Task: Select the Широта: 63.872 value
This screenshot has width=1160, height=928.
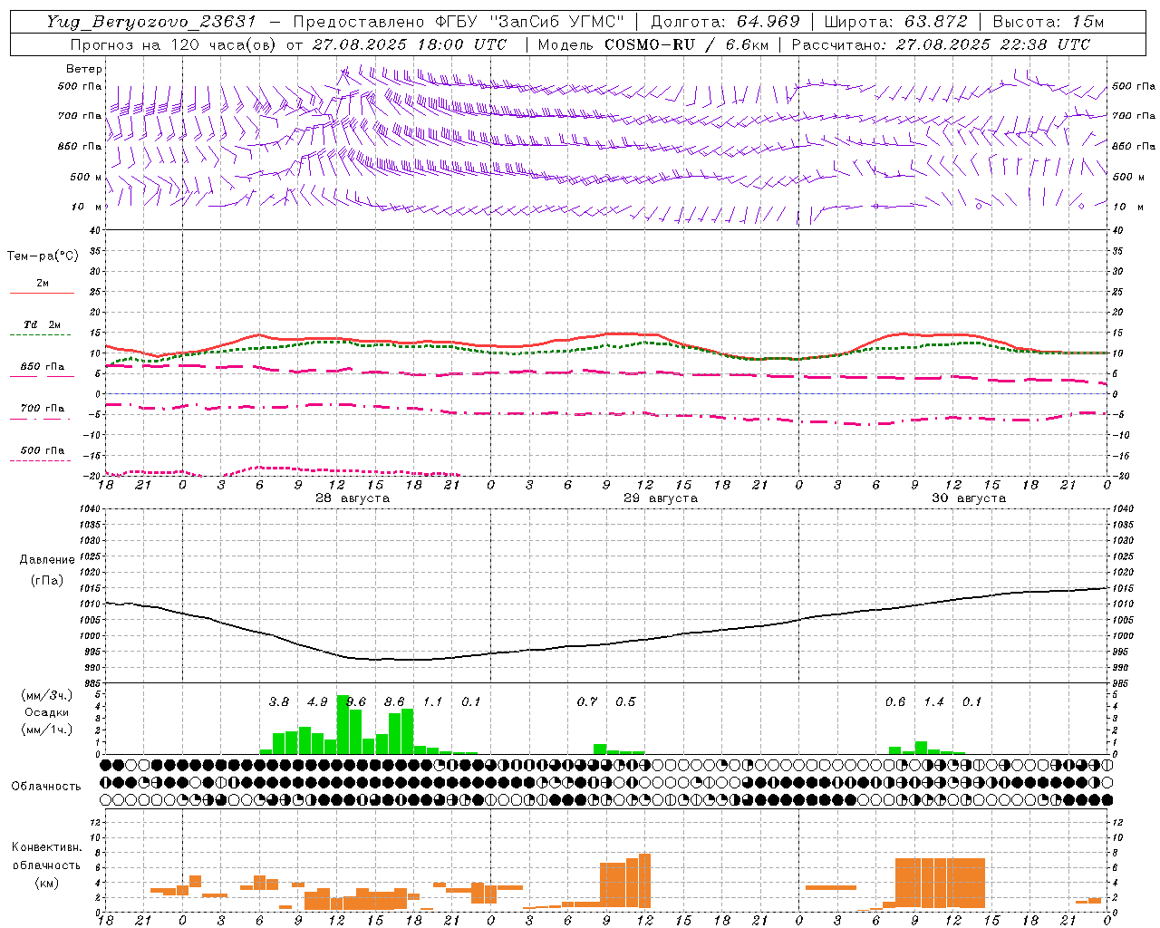Action: (895, 22)
